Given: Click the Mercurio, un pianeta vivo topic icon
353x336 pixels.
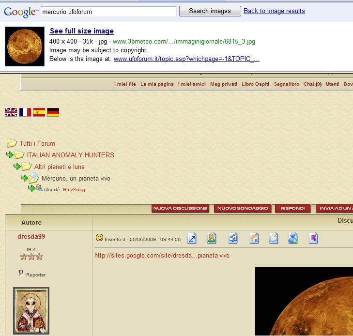Looking at the screenshot, I should click(34, 178).
